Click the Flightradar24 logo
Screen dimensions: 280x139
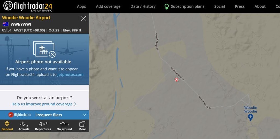pos(28,6)
